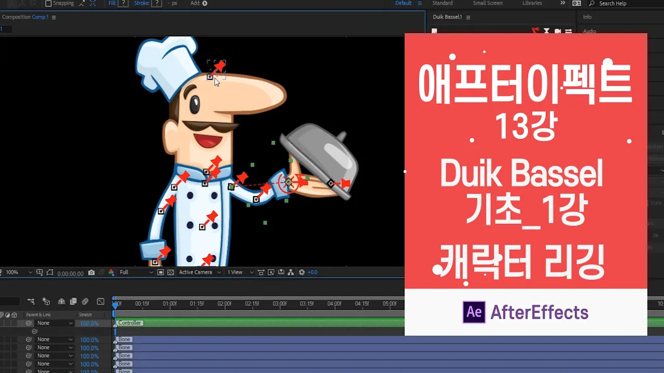Open the 1 View layout dropdown
The height and width of the screenshot is (373, 664).
[240, 272]
